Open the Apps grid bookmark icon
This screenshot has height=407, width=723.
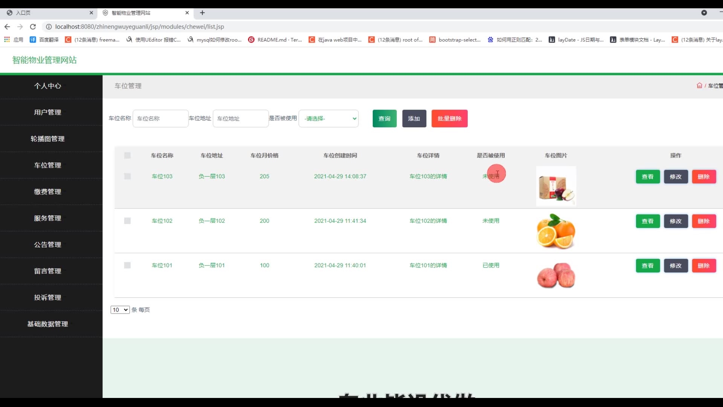pyautogui.click(x=7, y=40)
